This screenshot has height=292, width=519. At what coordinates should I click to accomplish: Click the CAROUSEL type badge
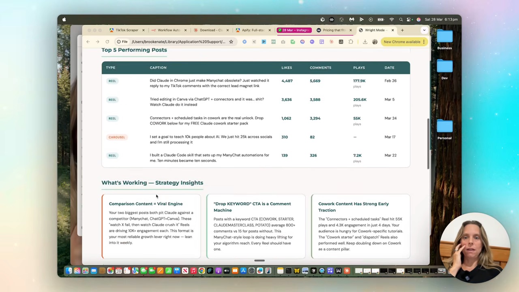(117, 137)
